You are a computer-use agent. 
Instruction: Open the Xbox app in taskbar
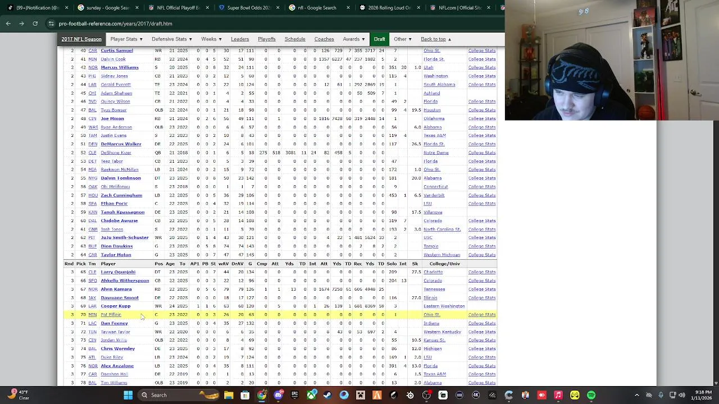[x=311, y=395]
